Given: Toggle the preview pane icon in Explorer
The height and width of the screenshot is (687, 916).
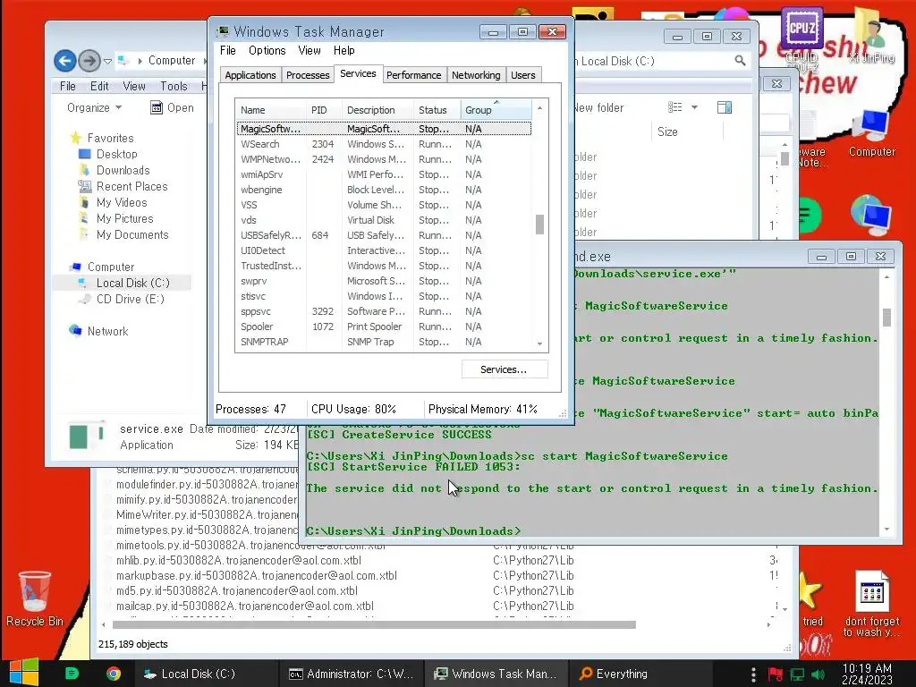Looking at the screenshot, I should pyautogui.click(x=725, y=107).
